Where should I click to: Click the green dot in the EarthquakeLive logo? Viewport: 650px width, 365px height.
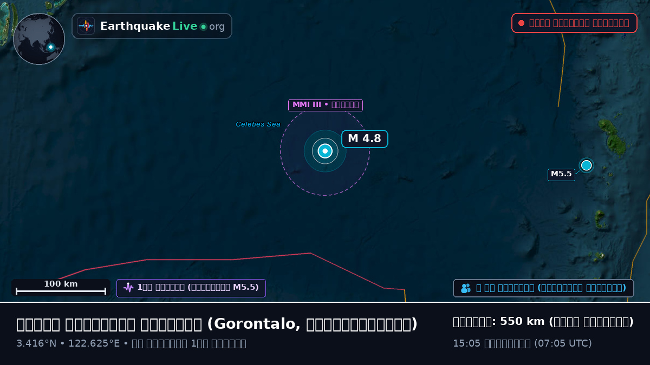203,26
